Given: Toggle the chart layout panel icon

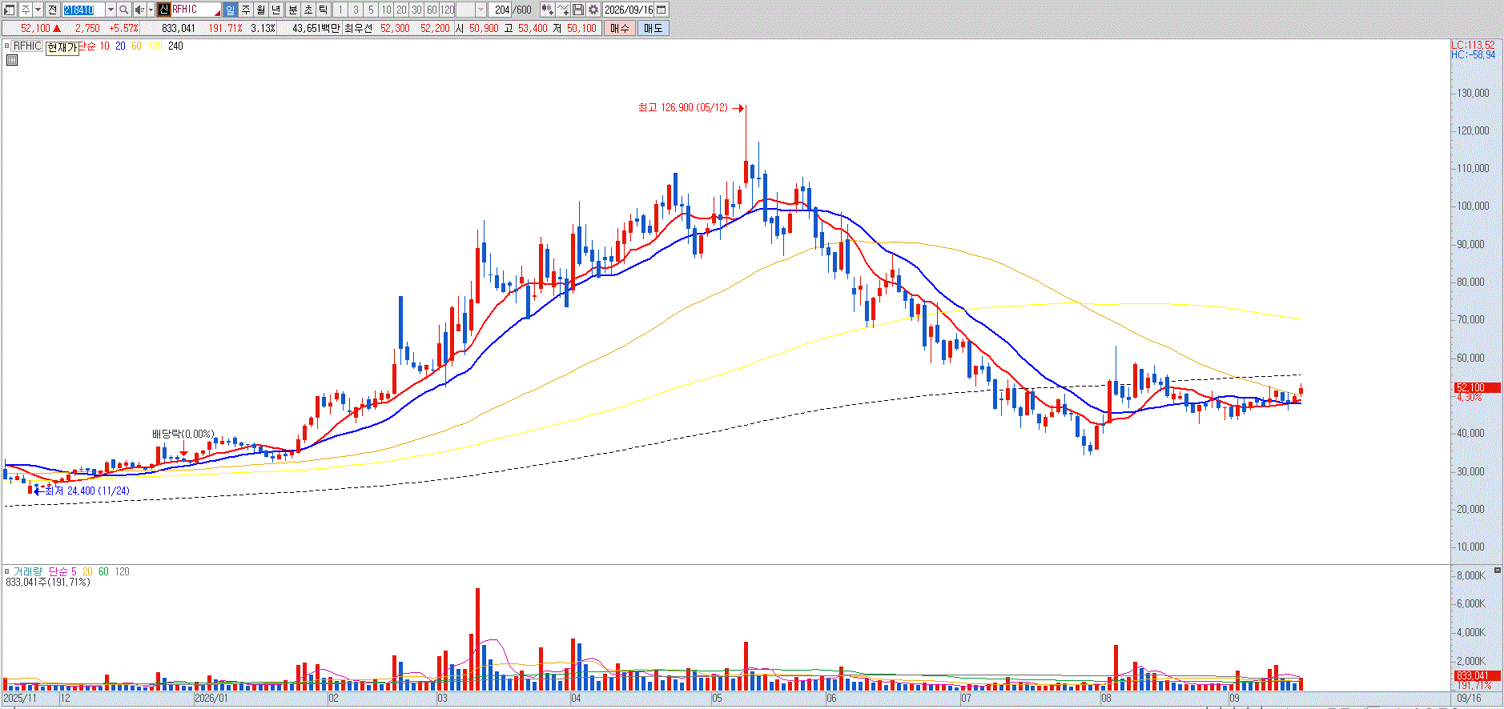Looking at the screenshot, I should [x=10, y=10].
